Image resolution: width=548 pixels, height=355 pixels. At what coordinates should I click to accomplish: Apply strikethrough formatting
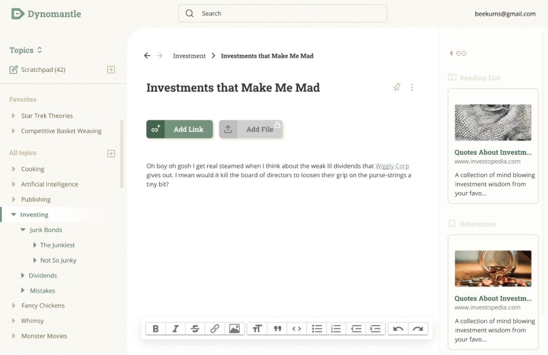pyautogui.click(x=195, y=329)
